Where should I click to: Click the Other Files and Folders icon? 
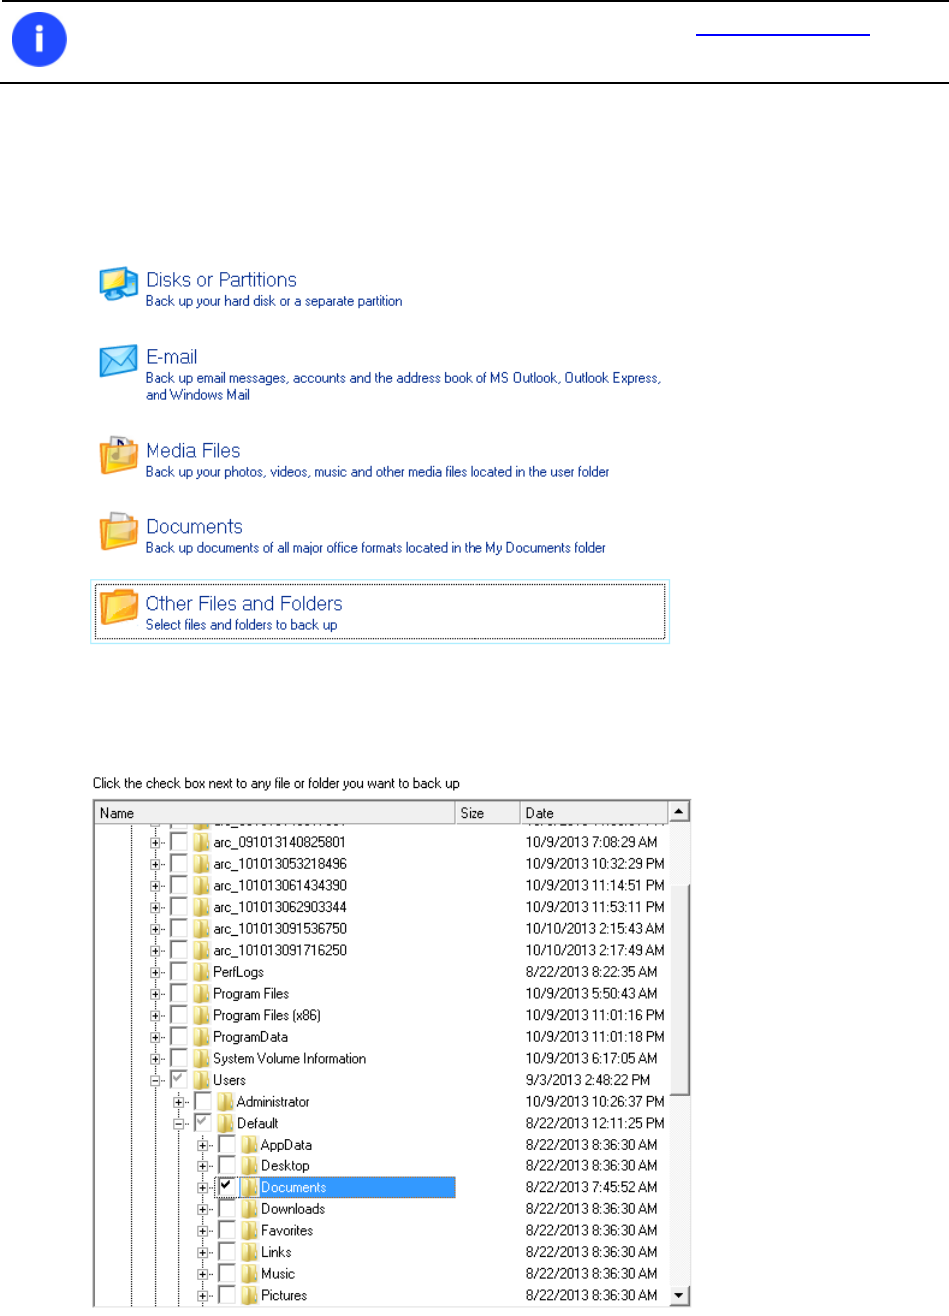[119, 607]
